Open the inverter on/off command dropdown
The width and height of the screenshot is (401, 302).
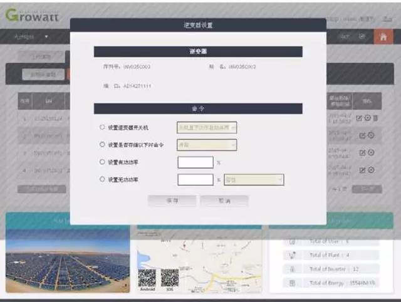(x=207, y=127)
